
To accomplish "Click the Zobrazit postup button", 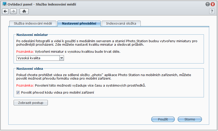I will (31, 103).
